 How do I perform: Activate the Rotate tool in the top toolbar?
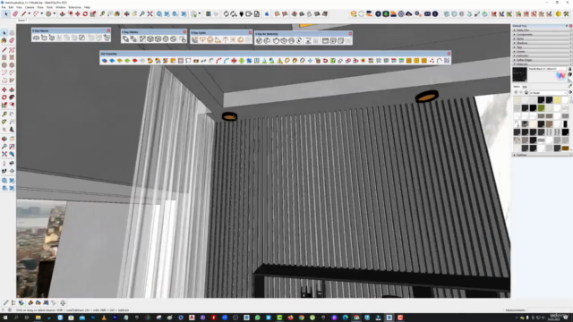pyautogui.click(x=85, y=14)
